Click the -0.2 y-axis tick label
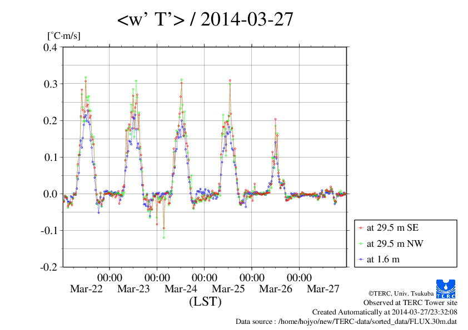 [49, 267]
